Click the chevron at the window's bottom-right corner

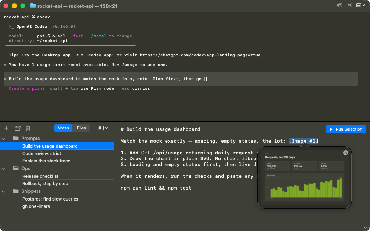366,228
